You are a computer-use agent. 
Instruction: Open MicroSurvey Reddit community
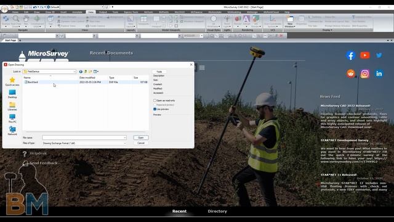[x=351, y=73]
